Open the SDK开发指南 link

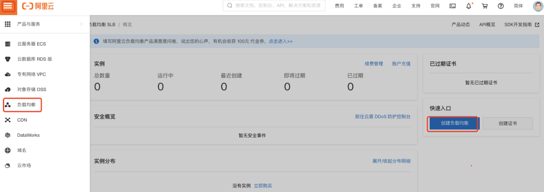pos(518,24)
